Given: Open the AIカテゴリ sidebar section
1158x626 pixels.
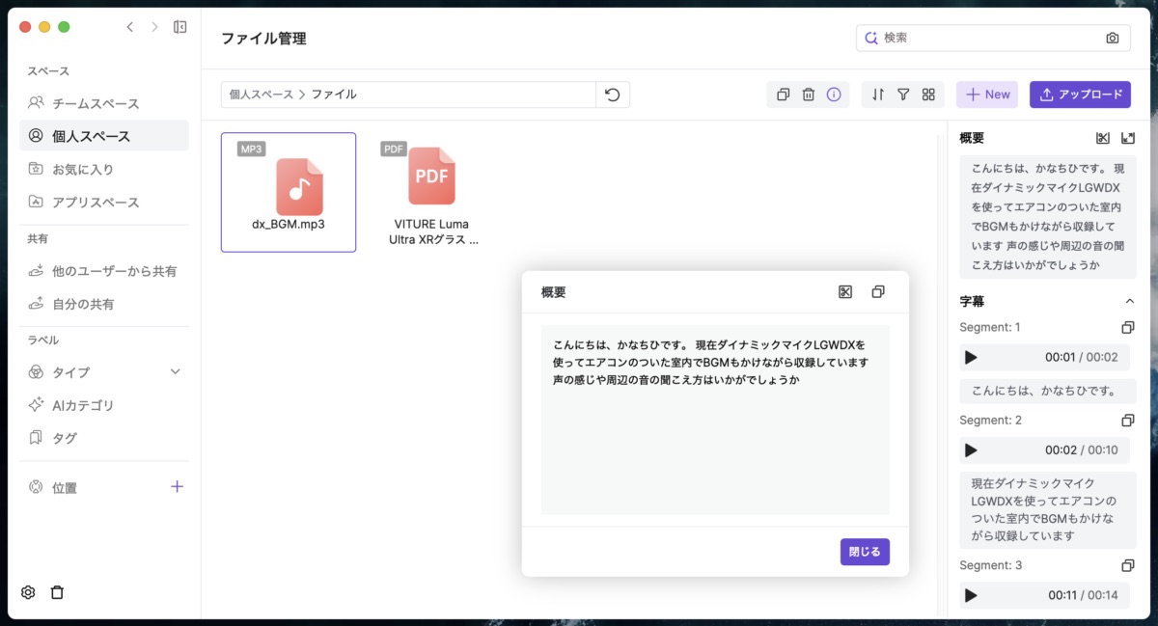Looking at the screenshot, I should pyautogui.click(x=84, y=405).
